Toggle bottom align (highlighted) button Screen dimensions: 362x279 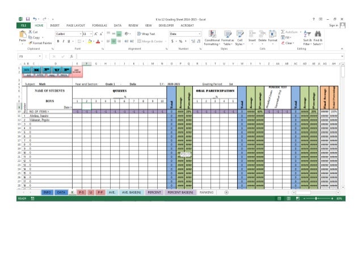coord(119,34)
